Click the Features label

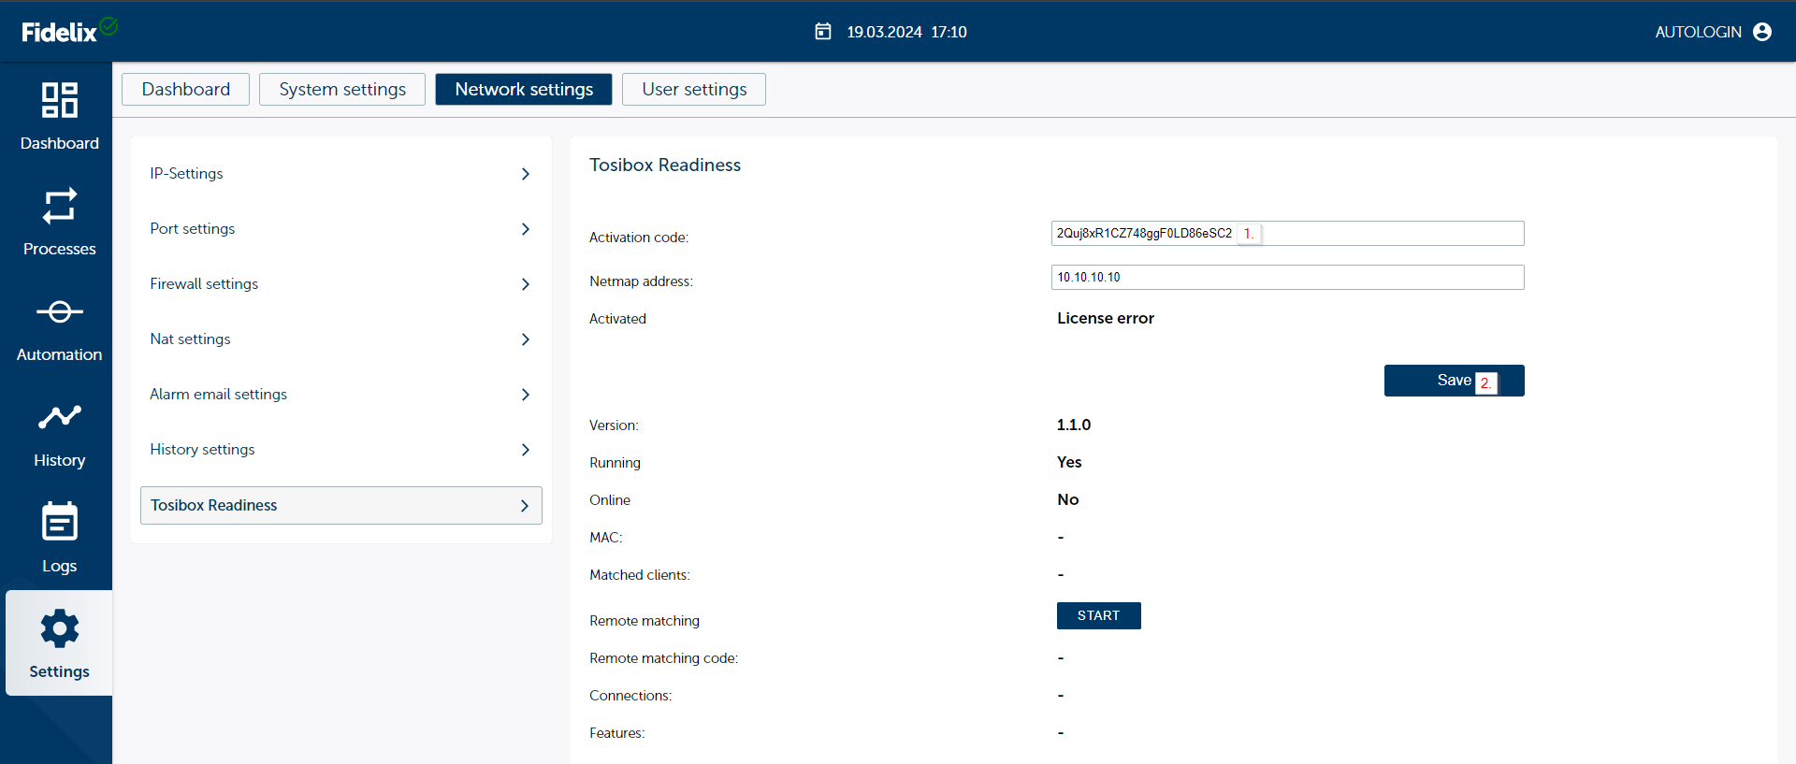(x=616, y=733)
